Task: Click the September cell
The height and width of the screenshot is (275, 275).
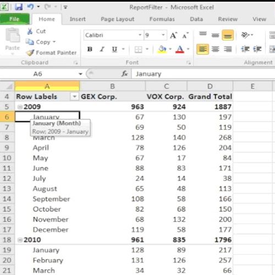Action: tap(47, 199)
